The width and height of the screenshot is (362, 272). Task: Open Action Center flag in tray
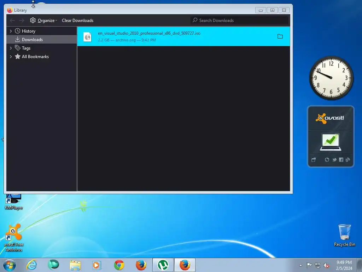pos(309,265)
